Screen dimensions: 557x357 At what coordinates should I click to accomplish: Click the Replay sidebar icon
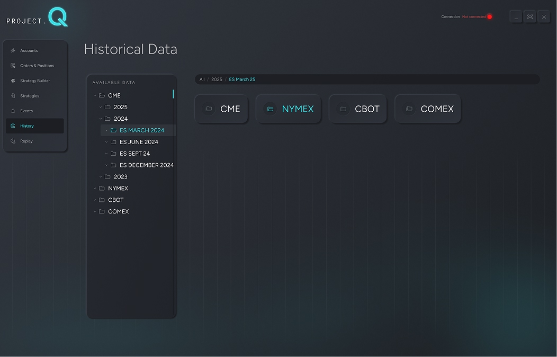[x=13, y=141]
